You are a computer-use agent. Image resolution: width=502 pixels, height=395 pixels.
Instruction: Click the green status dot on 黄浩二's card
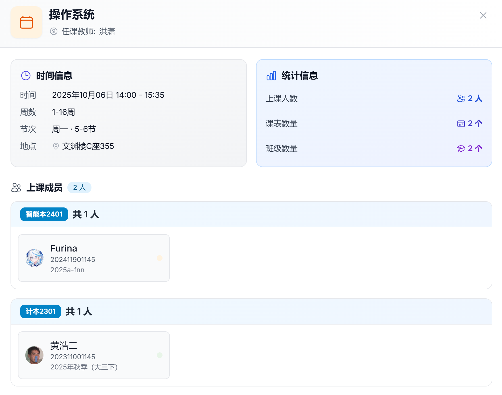coord(160,355)
